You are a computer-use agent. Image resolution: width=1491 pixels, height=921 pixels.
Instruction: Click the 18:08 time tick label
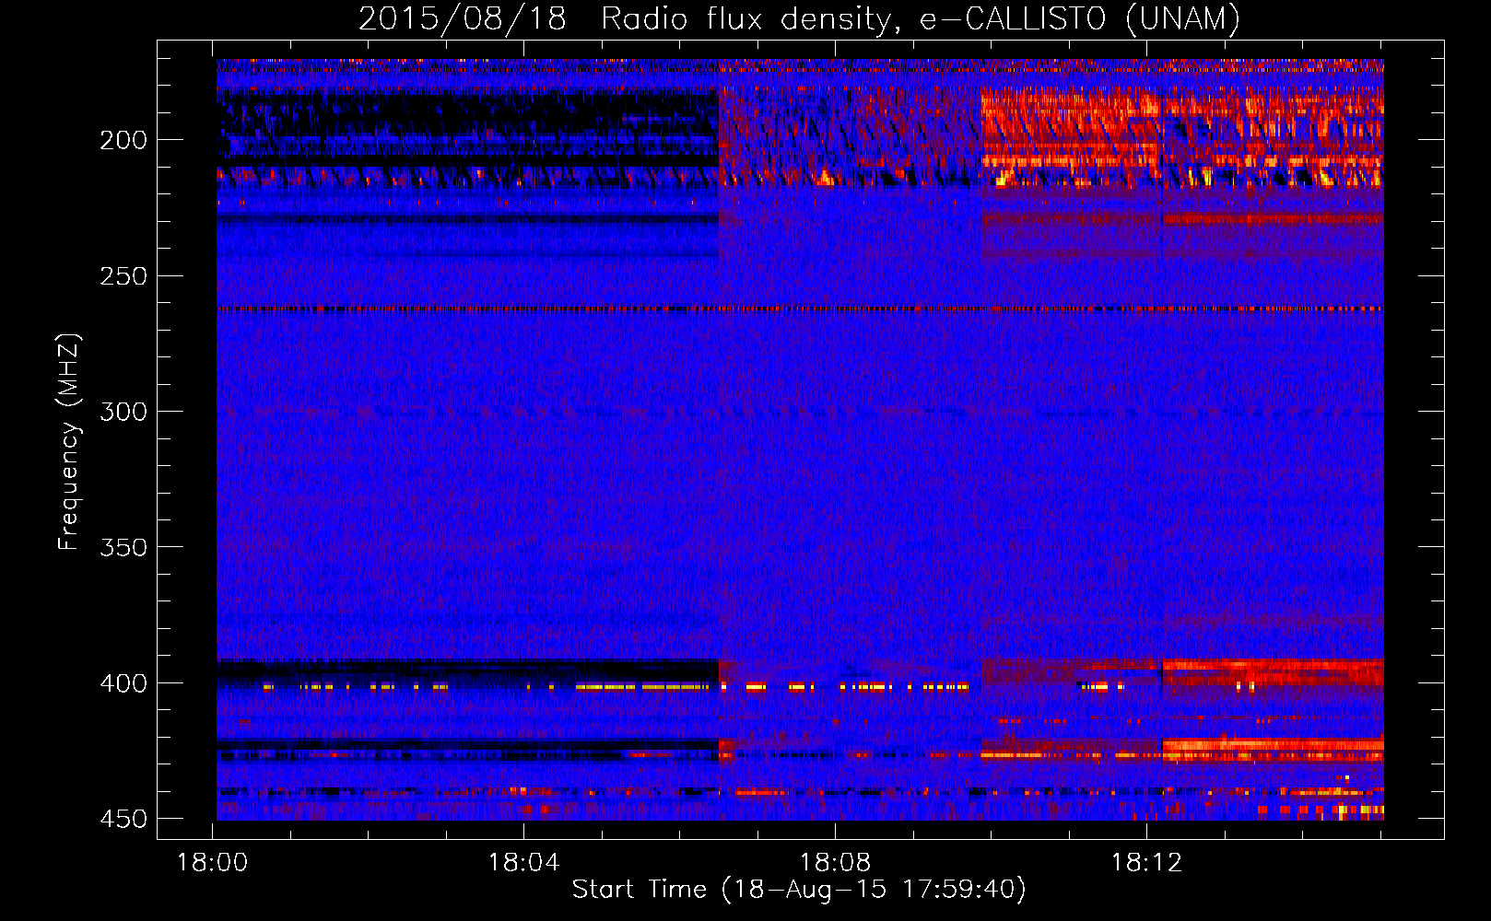click(836, 863)
